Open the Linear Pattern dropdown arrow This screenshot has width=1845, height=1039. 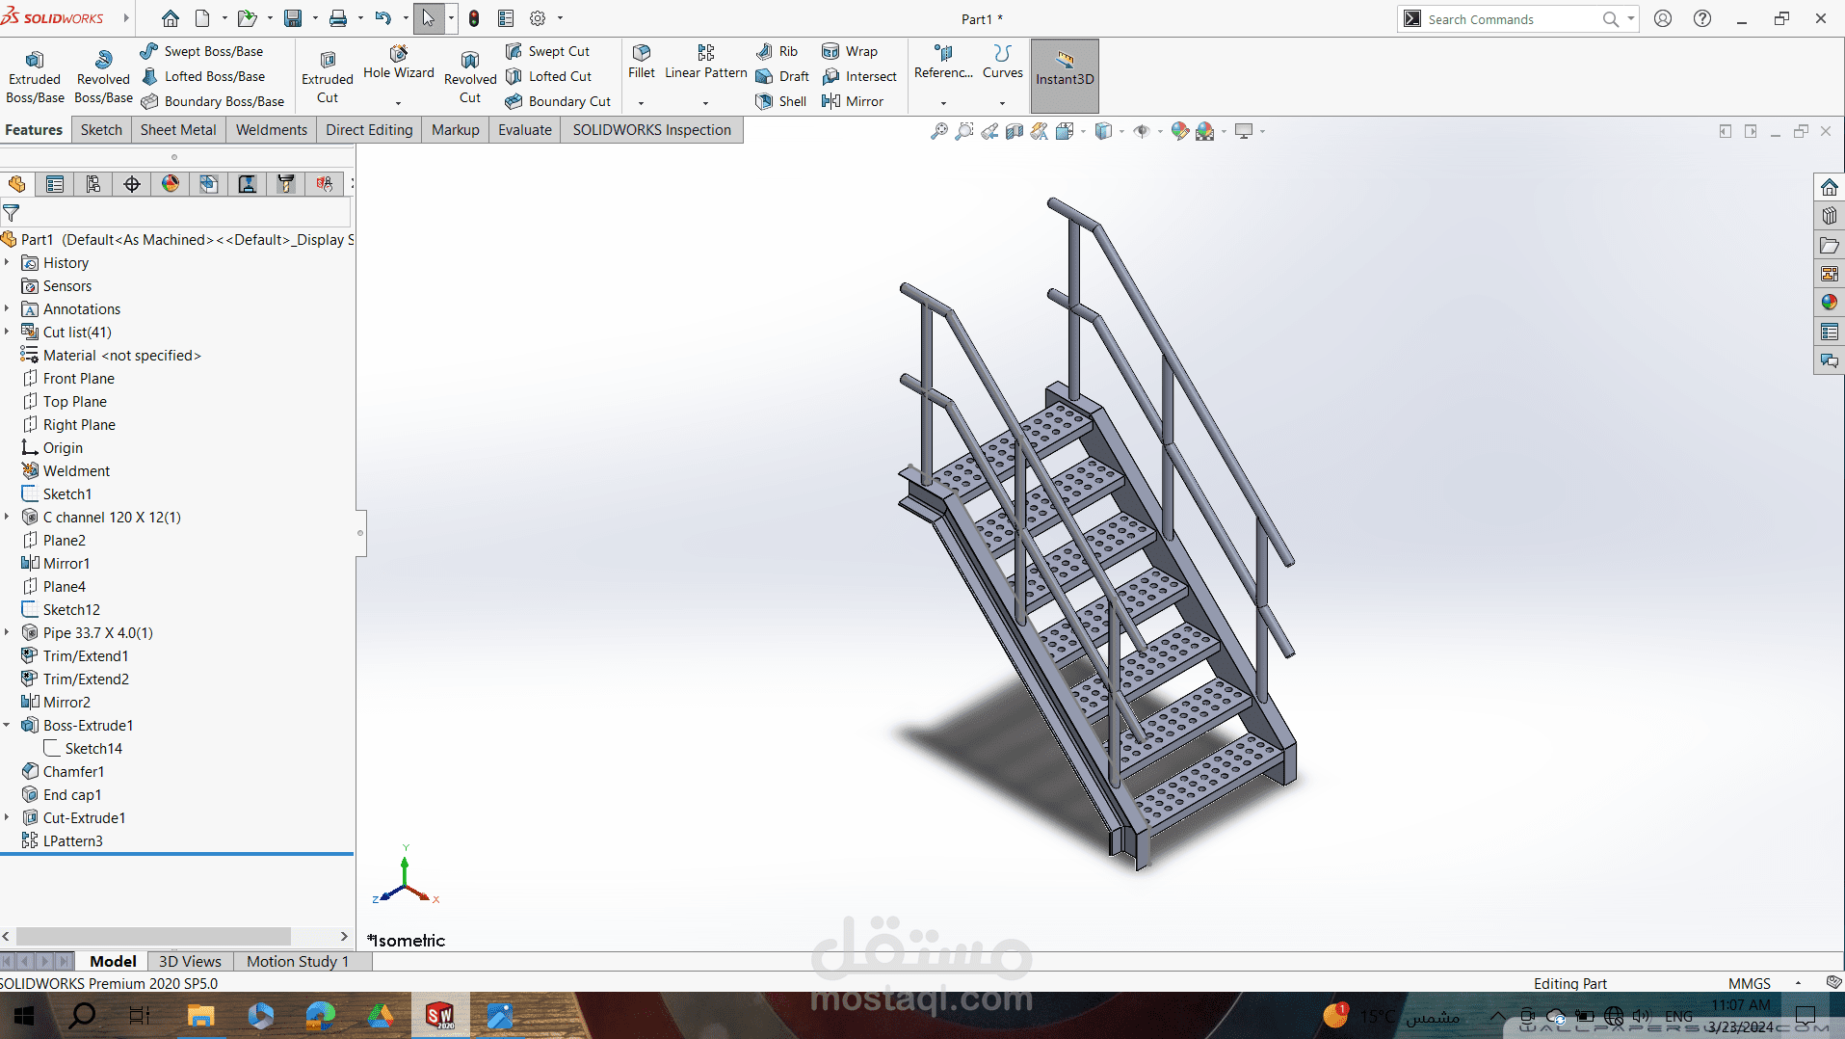click(705, 102)
